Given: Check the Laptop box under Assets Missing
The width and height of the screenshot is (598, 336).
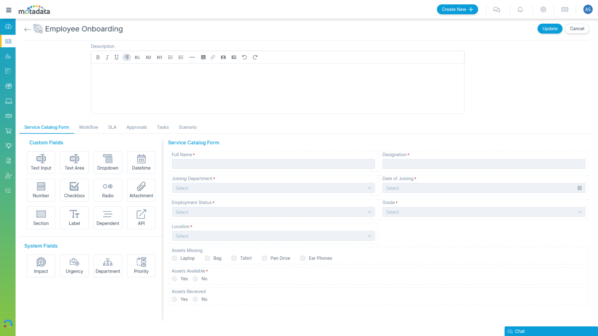Looking at the screenshot, I should [174, 258].
